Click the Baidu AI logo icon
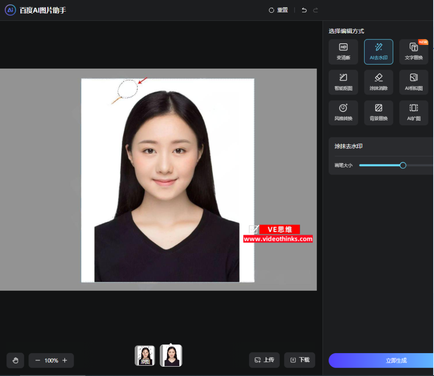 10,10
